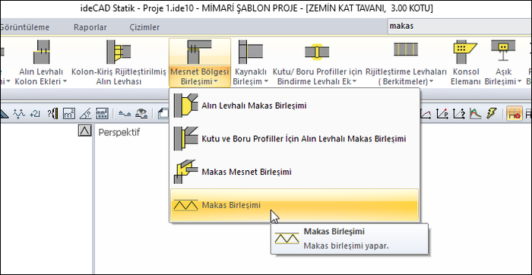Click the level markers toolbar icon

(x=125, y=114)
